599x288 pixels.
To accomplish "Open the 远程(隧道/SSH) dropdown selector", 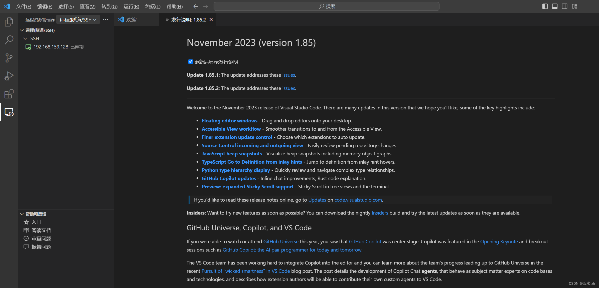I will click(x=78, y=19).
